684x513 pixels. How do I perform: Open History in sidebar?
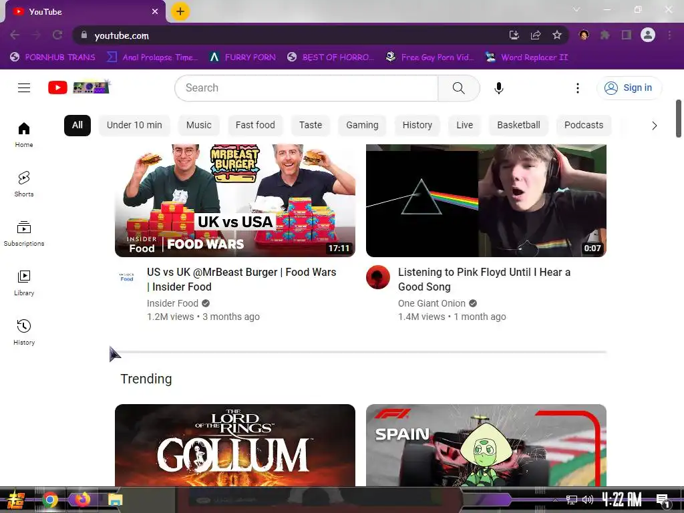click(x=24, y=333)
